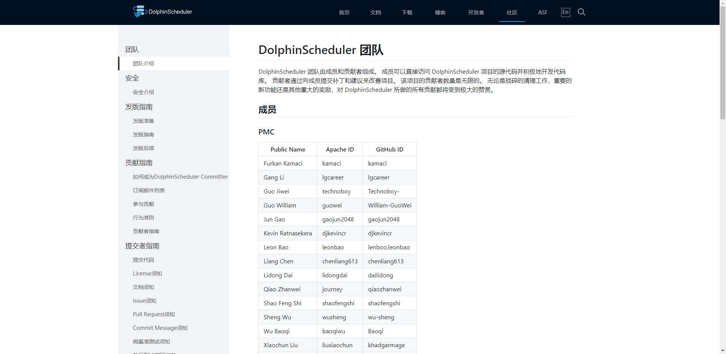
Task: Open 发版准备 sidebar link
Action: tap(143, 121)
